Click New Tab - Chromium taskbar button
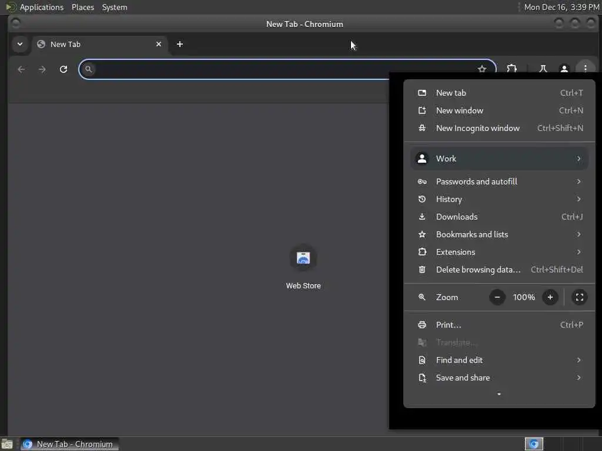This screenshot has width=602, height=451. 69,444
